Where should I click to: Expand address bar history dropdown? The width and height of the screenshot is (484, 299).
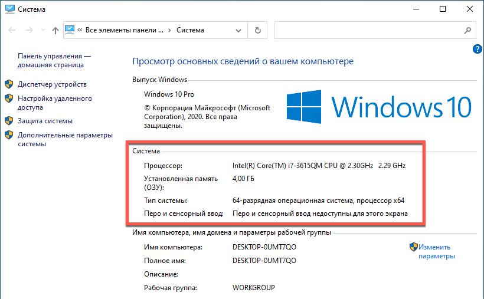238,30
